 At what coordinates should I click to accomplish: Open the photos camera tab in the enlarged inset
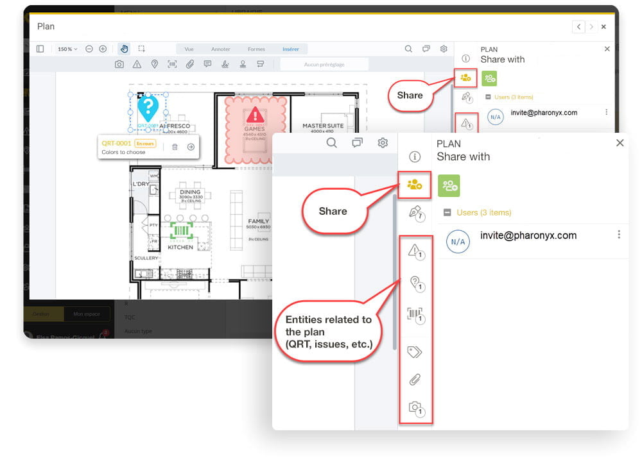pyautogui.click(x=417, y=409)
